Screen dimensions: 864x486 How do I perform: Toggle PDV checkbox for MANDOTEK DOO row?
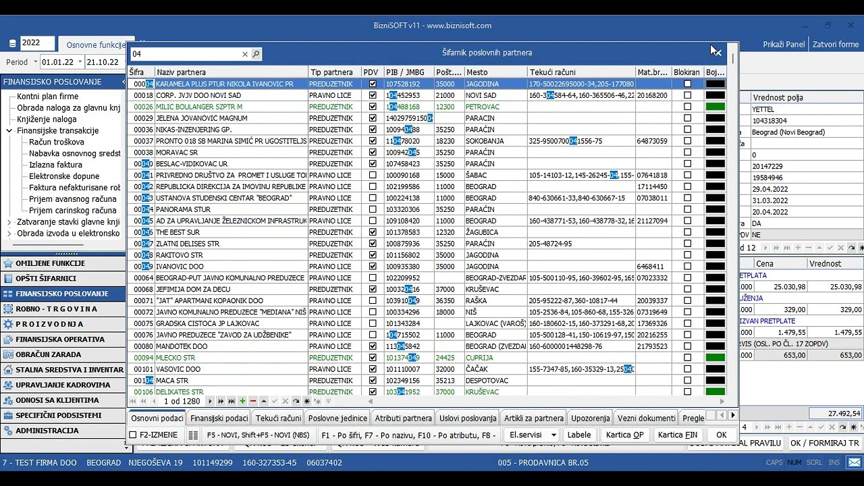(372, 346)
